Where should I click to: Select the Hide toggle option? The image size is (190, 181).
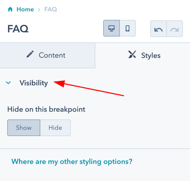(55, 128)
